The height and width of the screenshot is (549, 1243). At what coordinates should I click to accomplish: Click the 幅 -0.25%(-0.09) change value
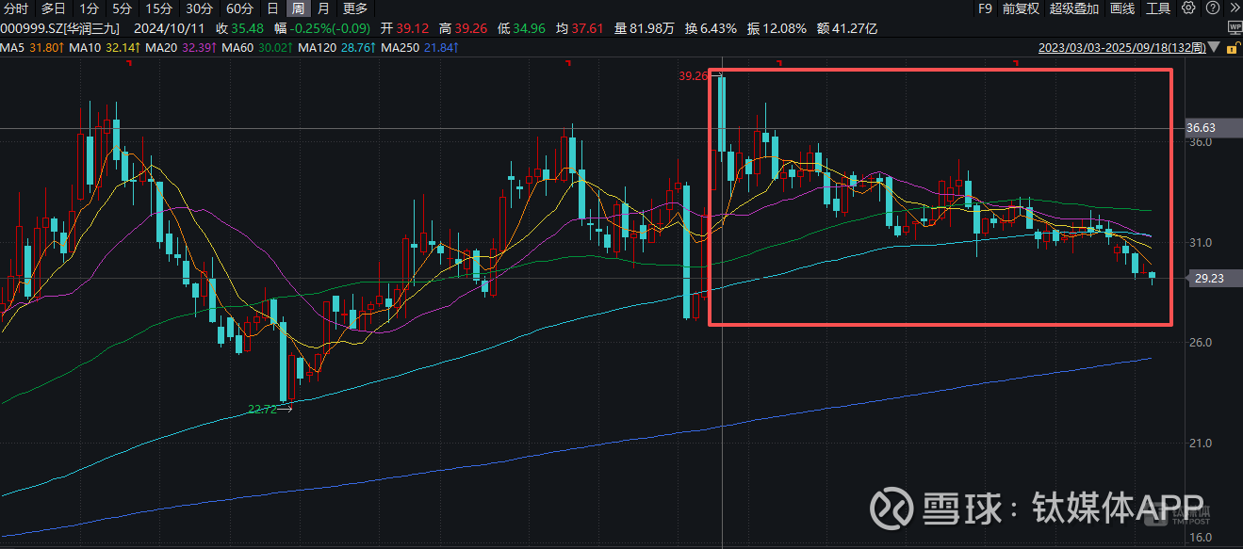pyautogui.click(x=321, y=28)
